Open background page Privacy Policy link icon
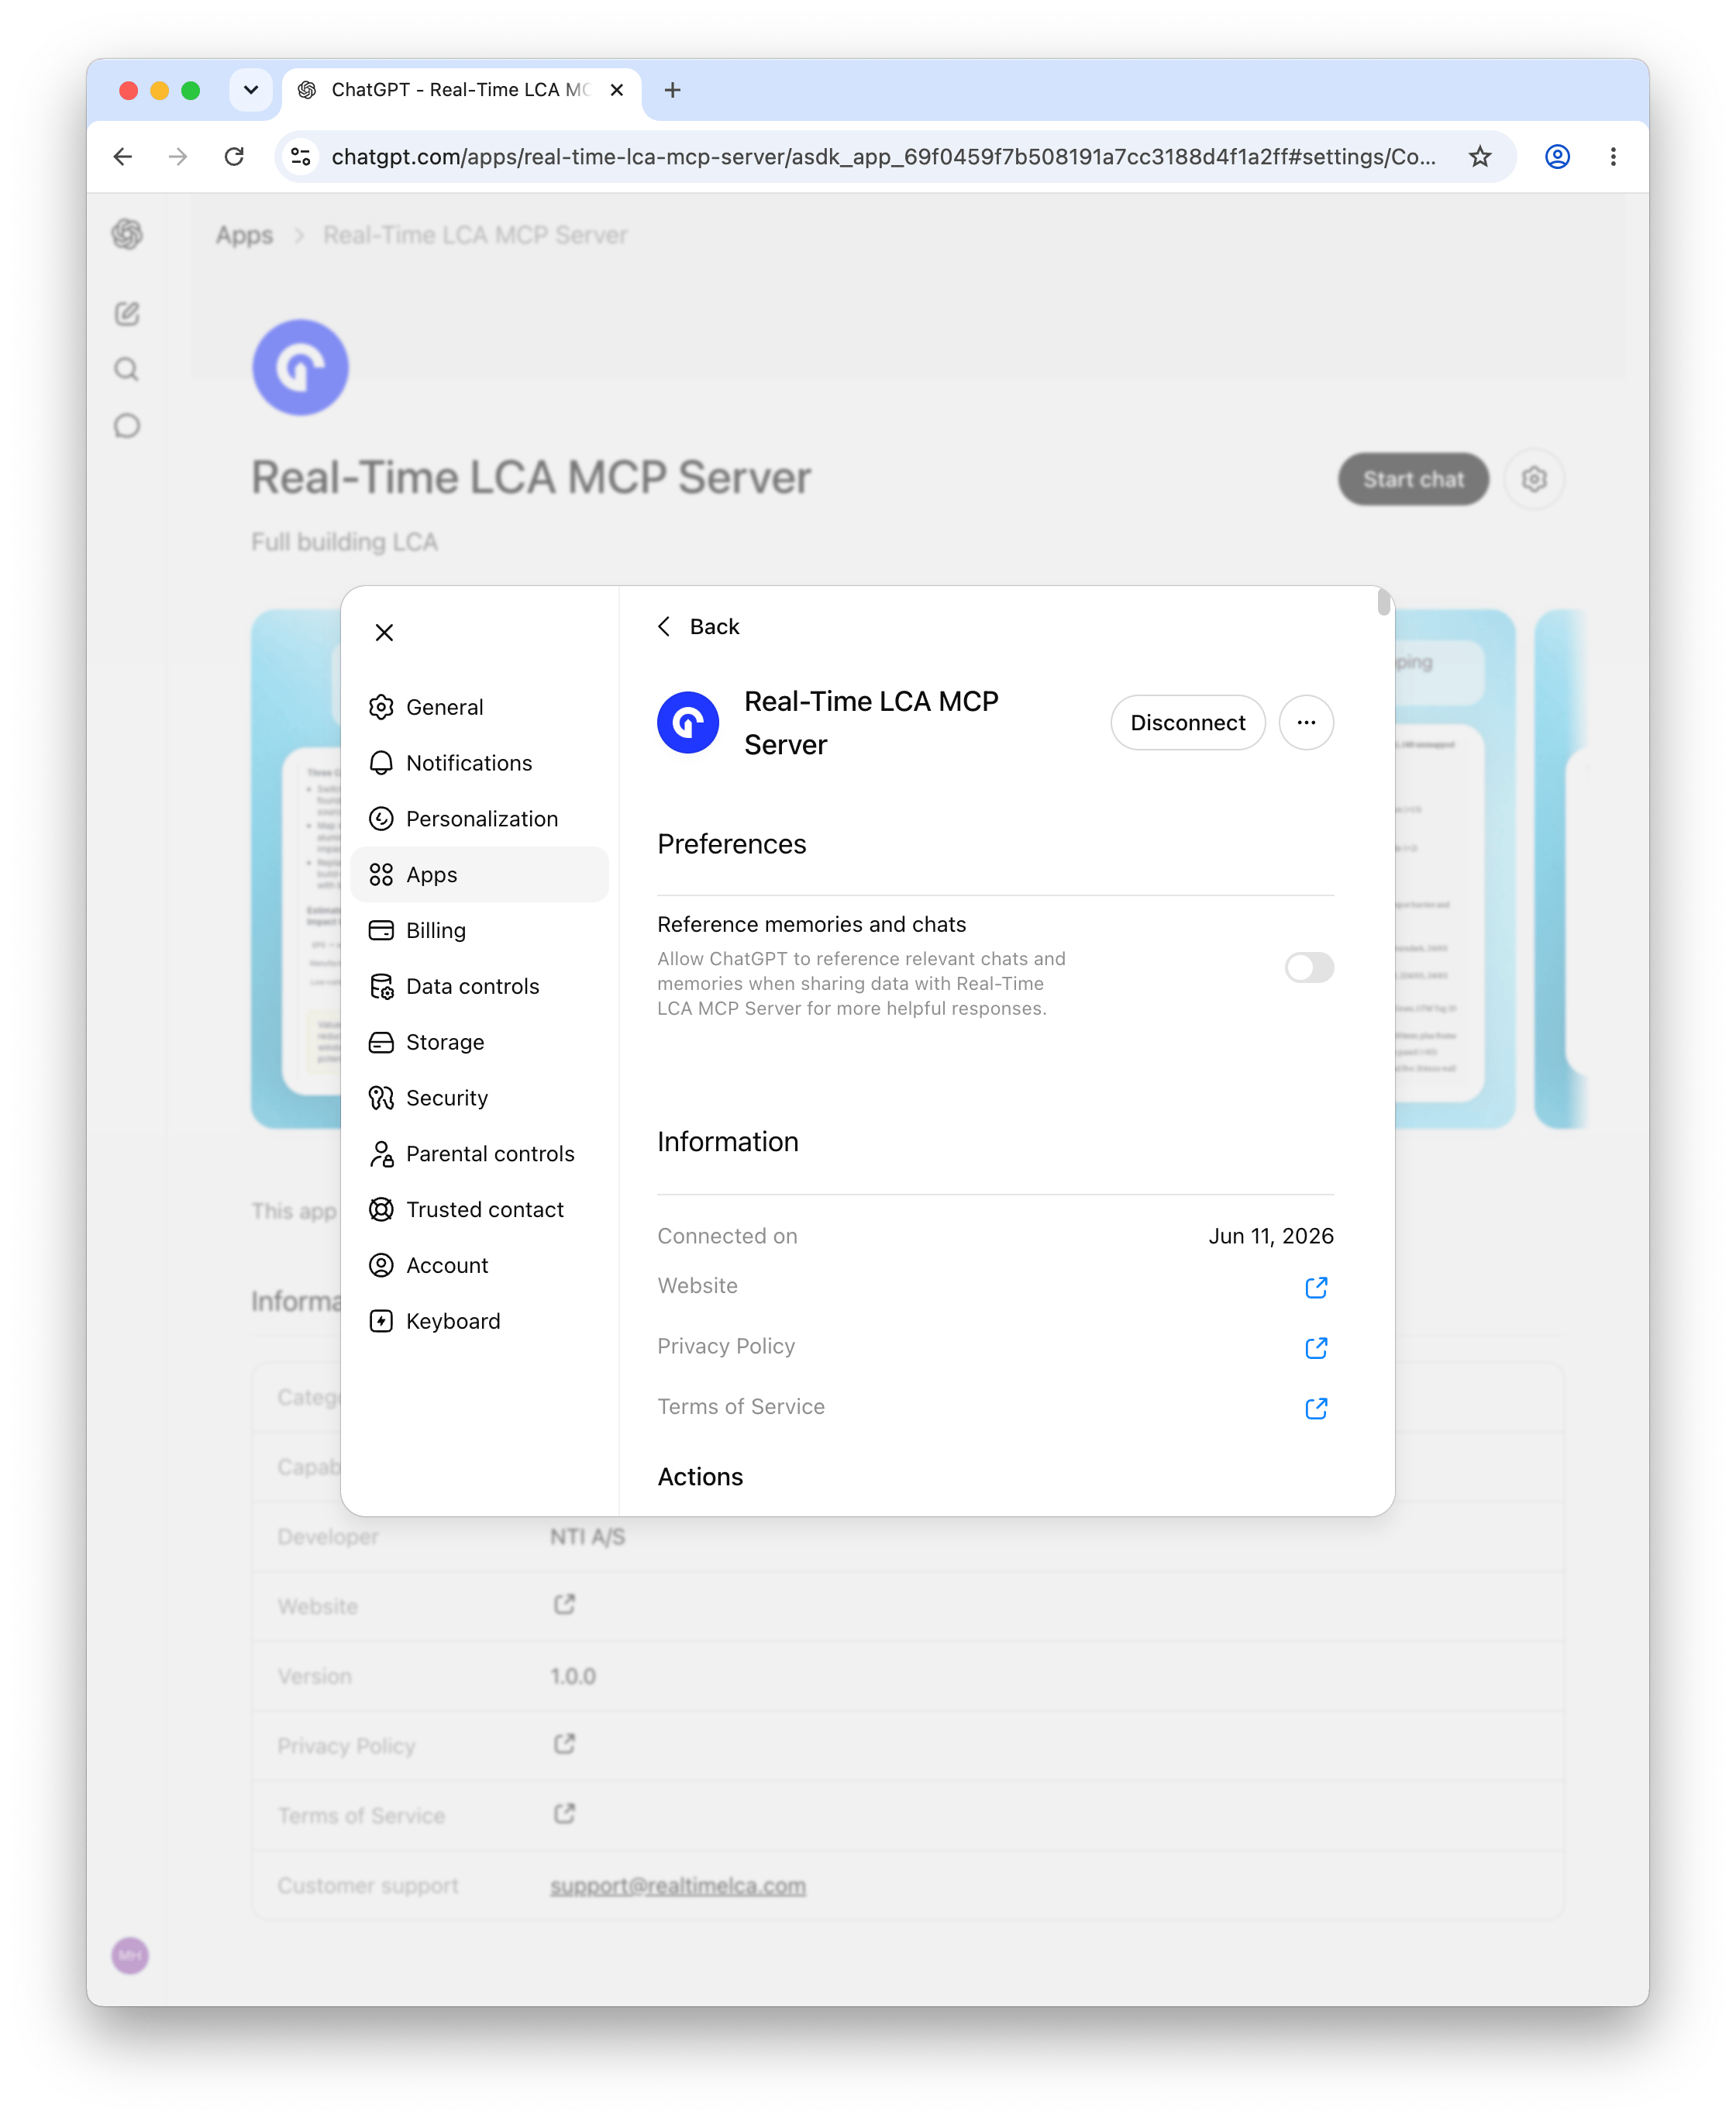Screen dimensions: 1736x2121 pyautogui.click(x=564, y=1745)
